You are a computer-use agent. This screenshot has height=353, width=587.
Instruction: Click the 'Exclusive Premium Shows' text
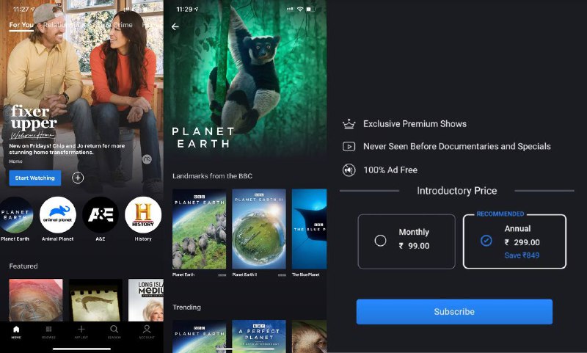tap(415, 124)
